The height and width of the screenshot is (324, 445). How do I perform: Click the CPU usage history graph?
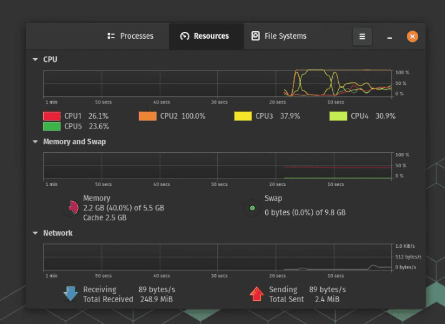pyautogui.click(x=217, y=84)
